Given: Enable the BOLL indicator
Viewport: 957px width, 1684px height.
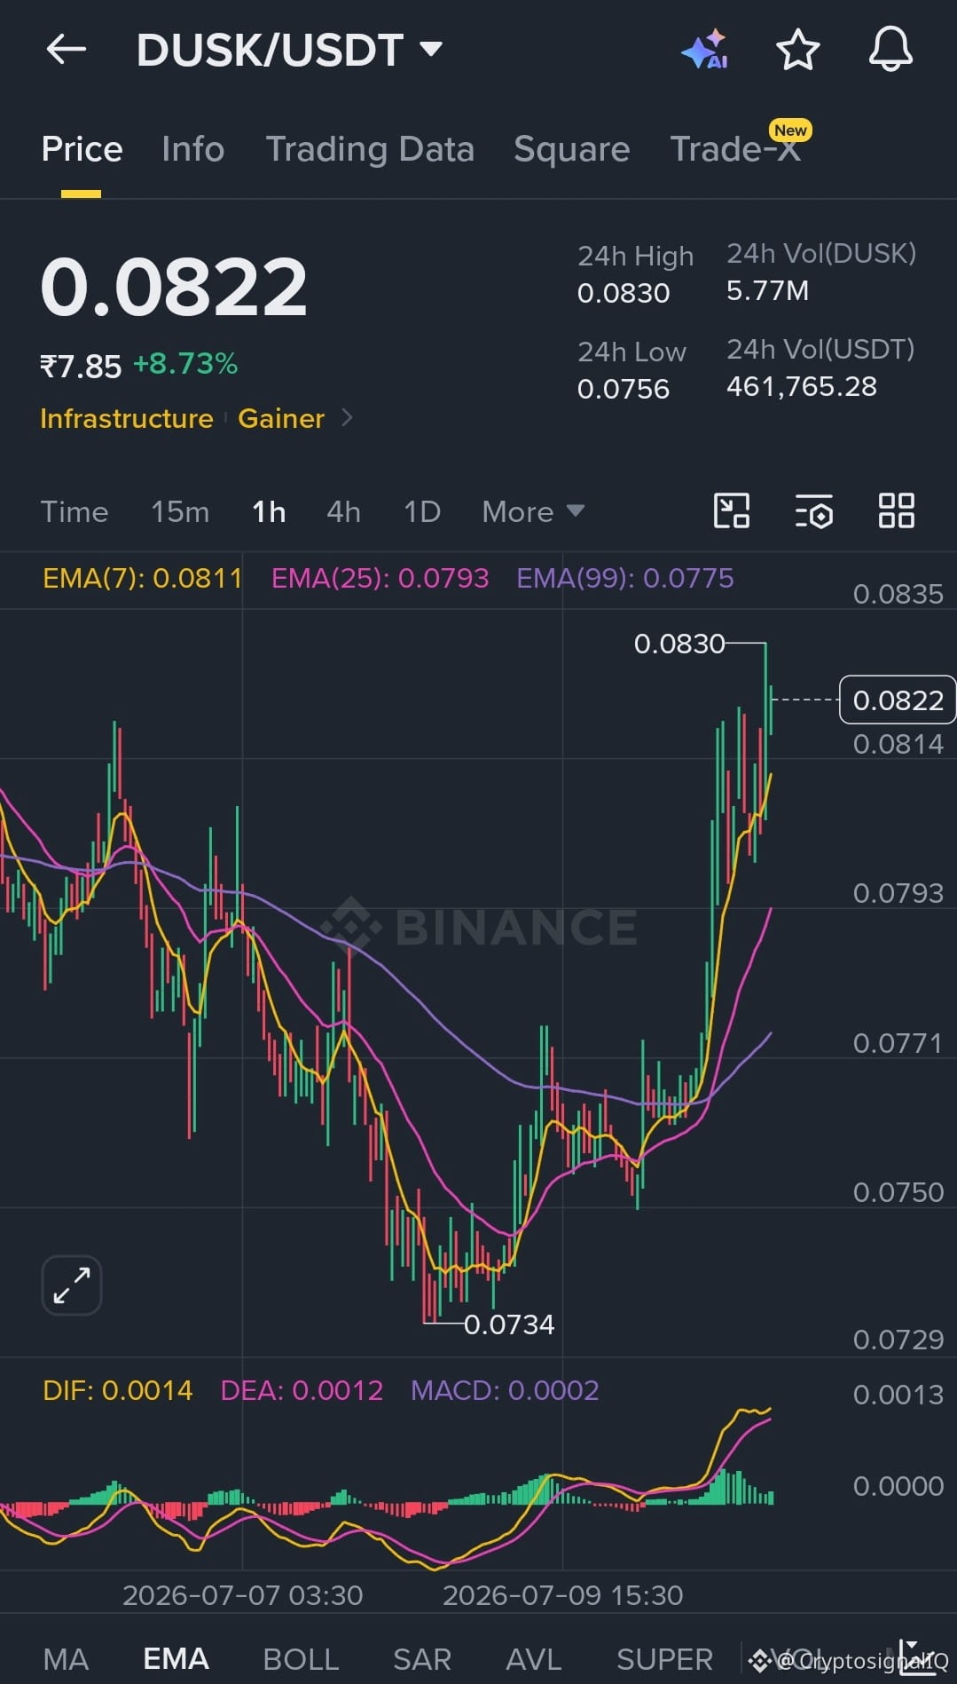Looking at the screenshot, I should pos(301,1658).
